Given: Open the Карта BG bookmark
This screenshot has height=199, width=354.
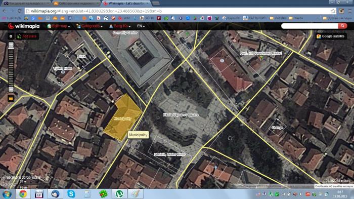Looking at the screenshot, I should (231, 18).
